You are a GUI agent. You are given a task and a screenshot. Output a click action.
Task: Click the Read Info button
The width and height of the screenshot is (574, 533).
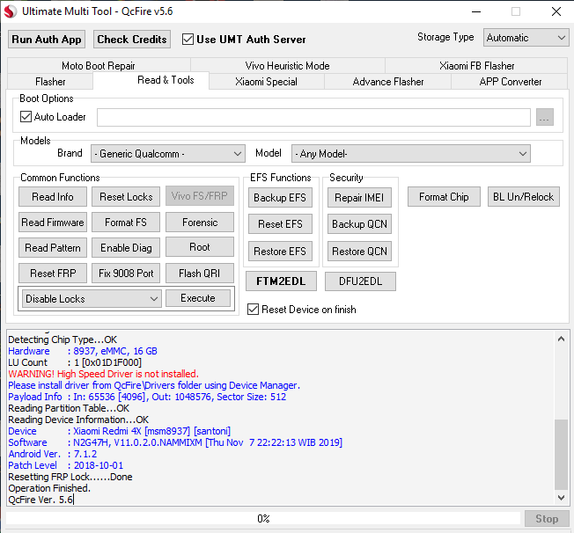coord(53,196)
